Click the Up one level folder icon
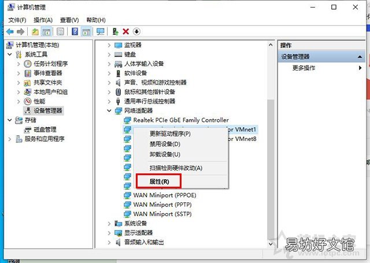The image size is (370, 263). [35, 31]
